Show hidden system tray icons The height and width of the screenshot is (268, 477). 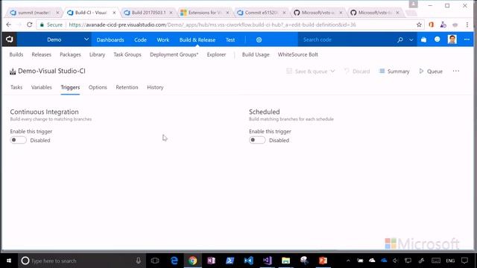pos(348,261)
